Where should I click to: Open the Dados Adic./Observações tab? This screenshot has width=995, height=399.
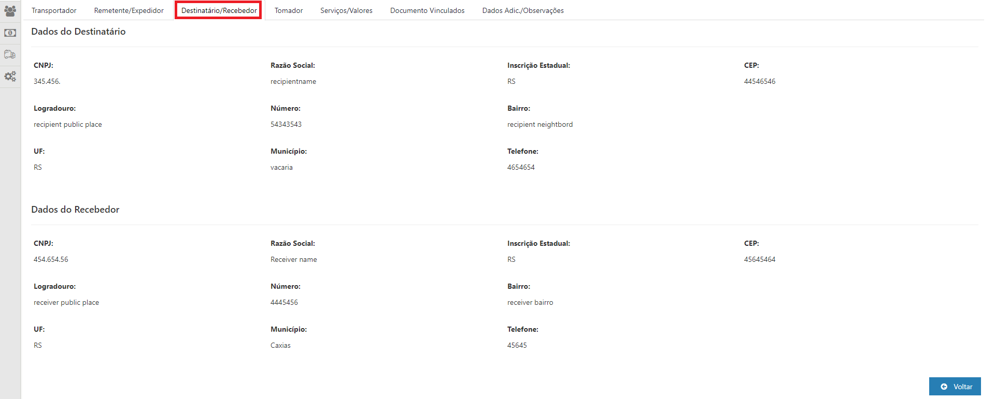523,10
